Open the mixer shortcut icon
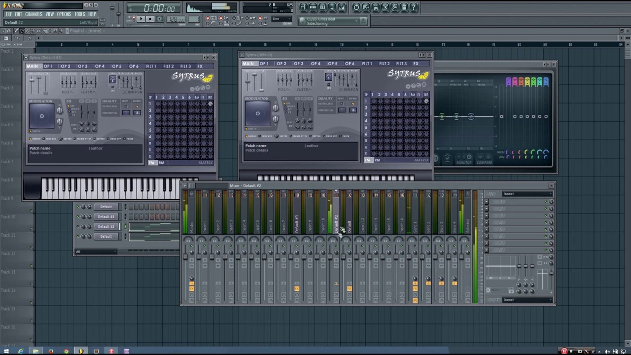 [x=342, y=7]
